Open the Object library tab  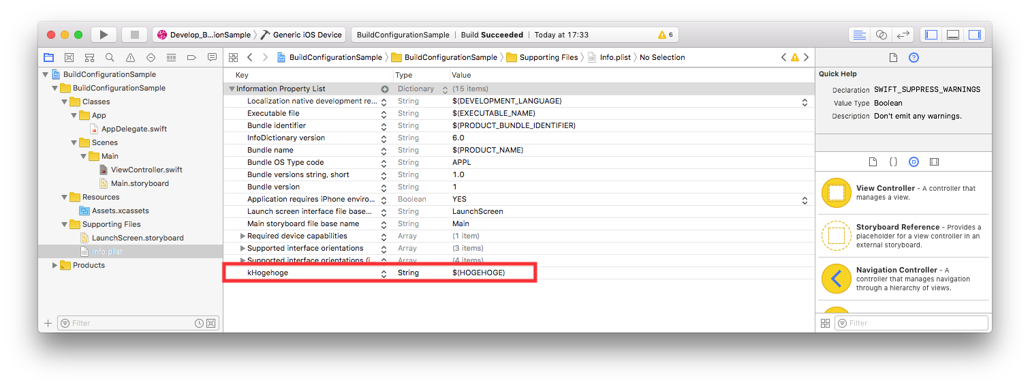click(x=914, y=162)
